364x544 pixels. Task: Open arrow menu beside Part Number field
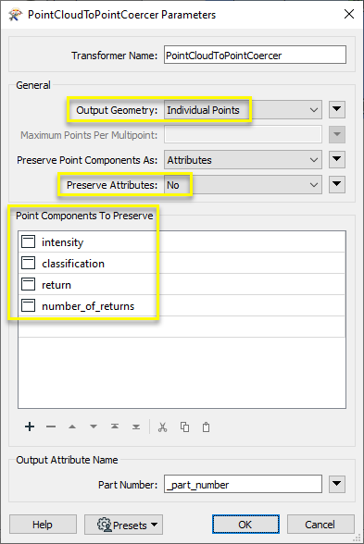click(337, 484)
